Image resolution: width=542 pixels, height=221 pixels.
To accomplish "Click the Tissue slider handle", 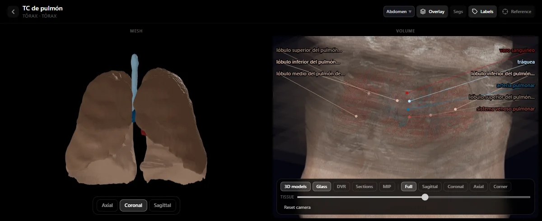I will [x=425, y=197].
